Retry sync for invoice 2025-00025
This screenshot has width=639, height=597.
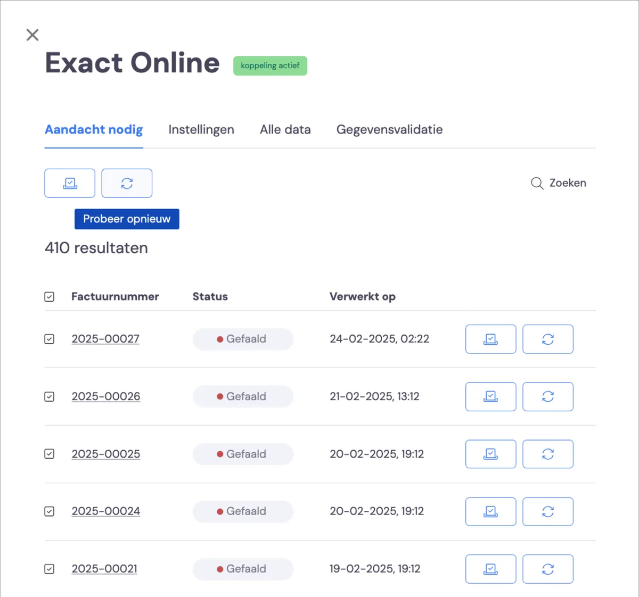(x=548, y=454)
